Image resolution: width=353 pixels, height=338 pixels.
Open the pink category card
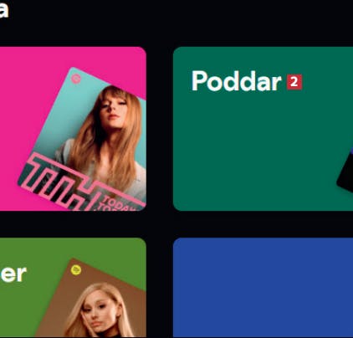(x=73, y=129)
